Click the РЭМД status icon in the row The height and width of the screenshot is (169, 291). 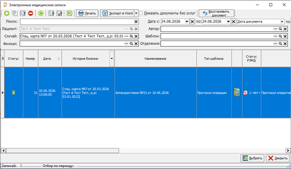point(245,93)
